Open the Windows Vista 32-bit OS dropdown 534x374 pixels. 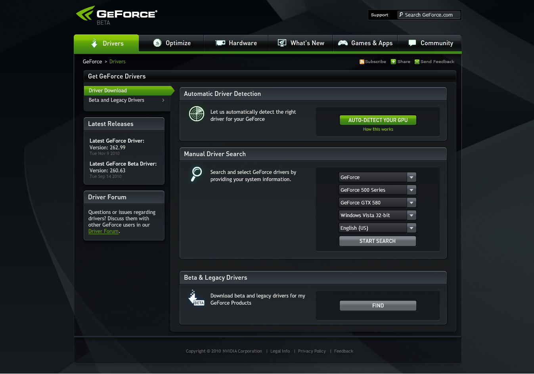coord(377,216)
